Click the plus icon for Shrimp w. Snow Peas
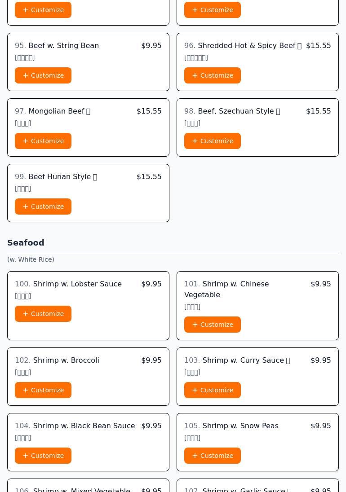The width and height of the screenshot is (346, 492). tap(195, 456)
